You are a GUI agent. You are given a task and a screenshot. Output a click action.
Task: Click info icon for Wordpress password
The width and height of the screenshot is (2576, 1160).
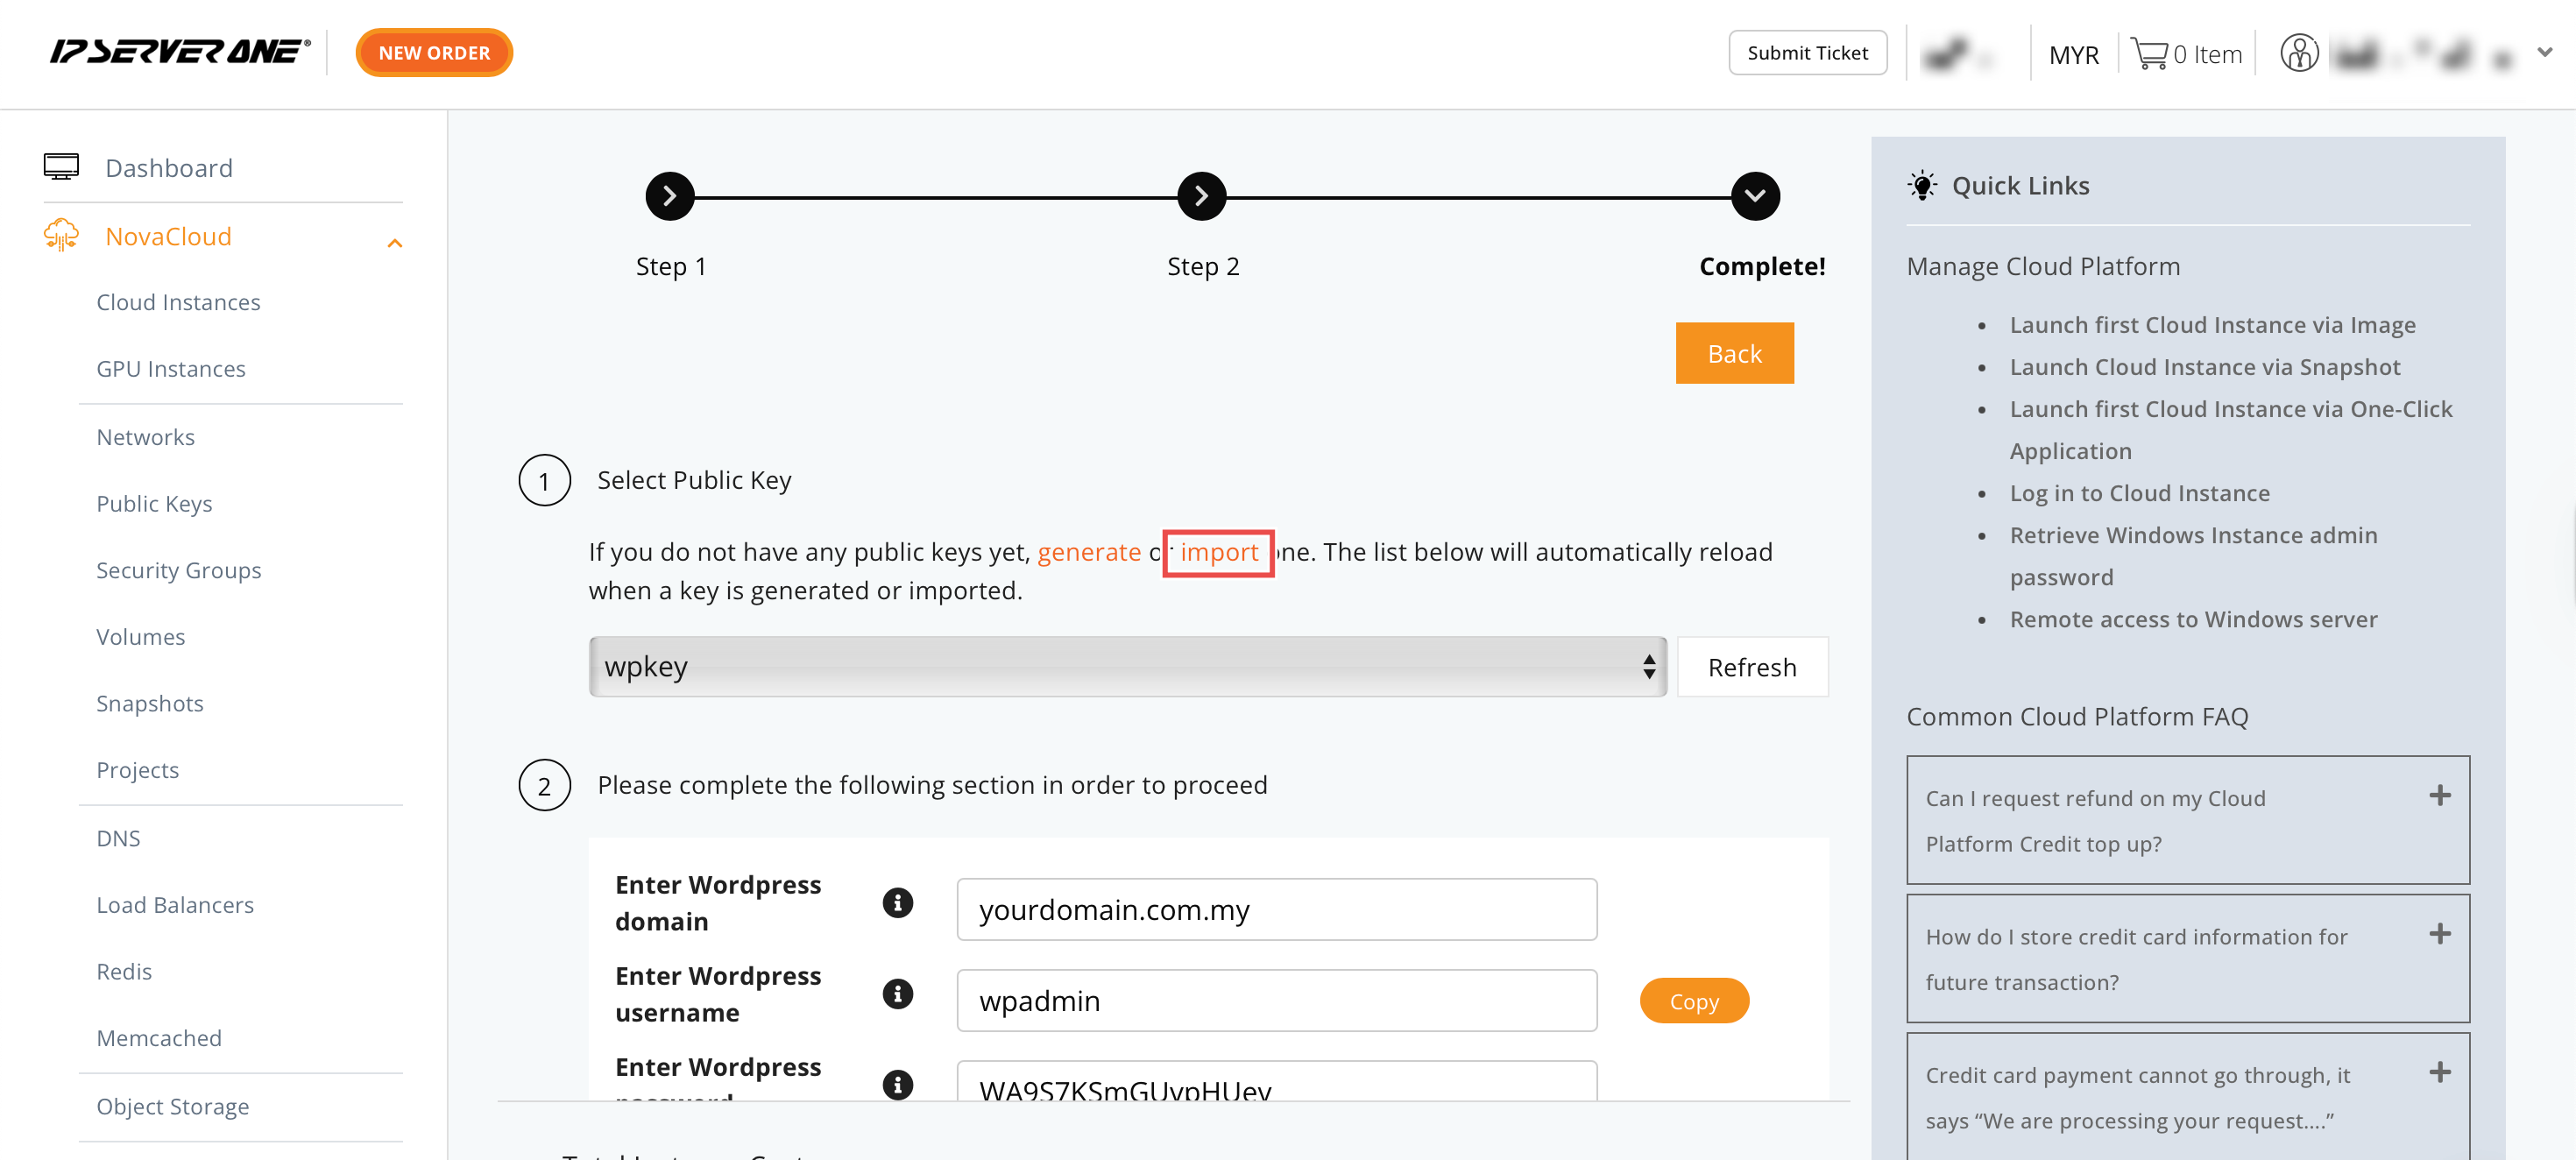(897, 1085)
